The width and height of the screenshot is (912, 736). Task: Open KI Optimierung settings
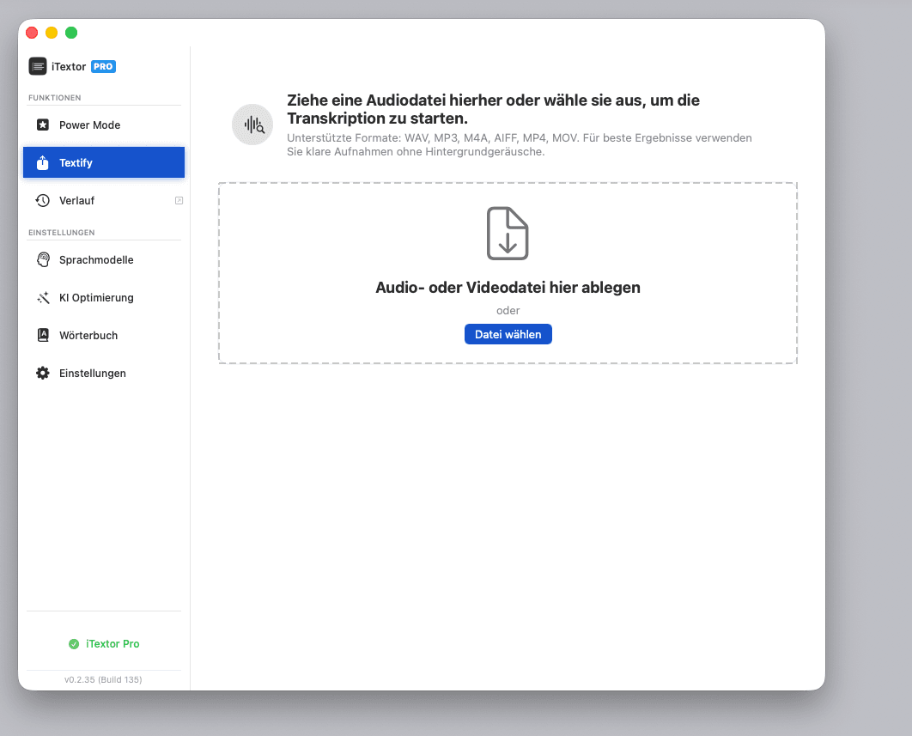tap(104, 297)
